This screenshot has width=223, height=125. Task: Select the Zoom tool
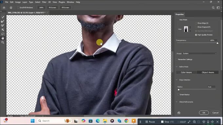tap(3, 42)
